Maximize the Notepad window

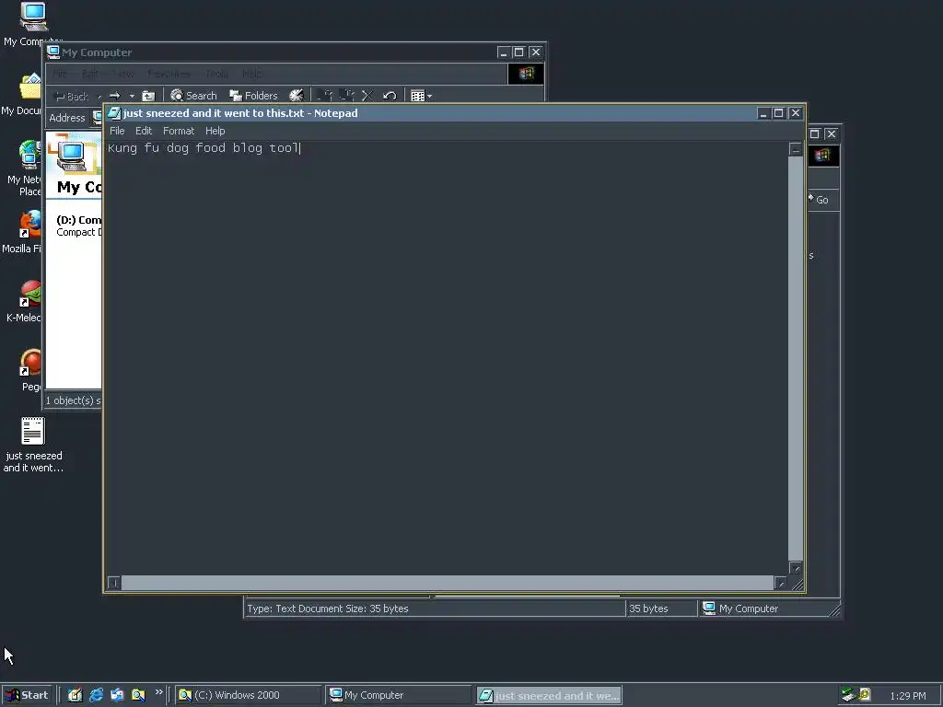(x=778, y=113)
